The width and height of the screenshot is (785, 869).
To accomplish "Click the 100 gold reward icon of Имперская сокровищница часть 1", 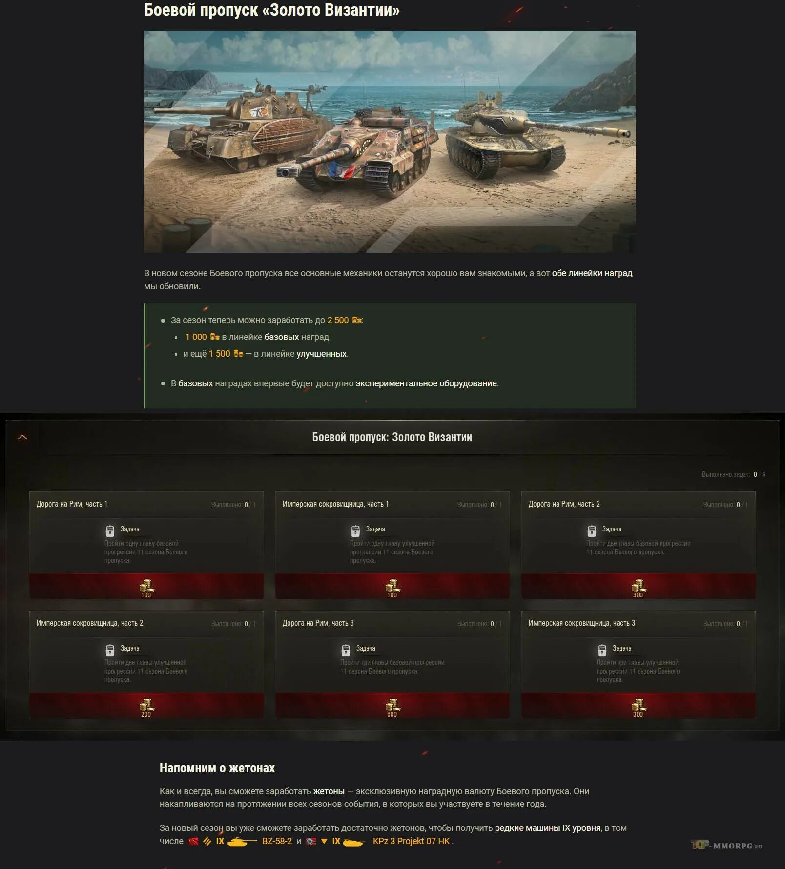I will [392, 585].
